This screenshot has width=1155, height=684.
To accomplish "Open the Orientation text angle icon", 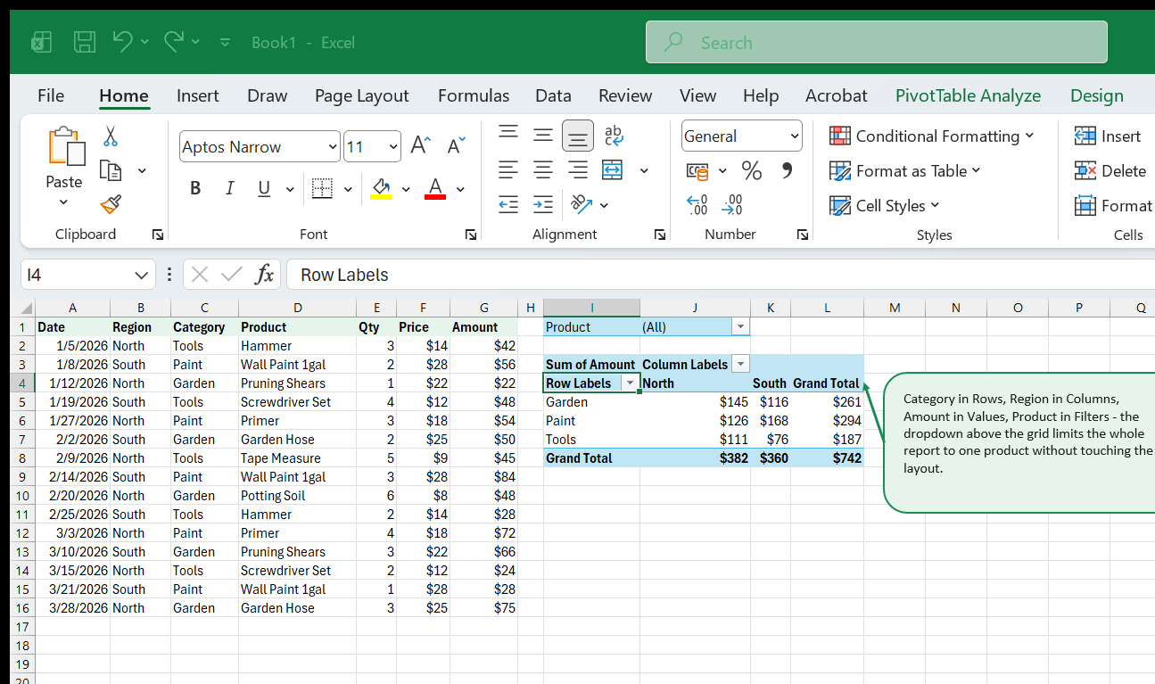I will point(582,204).
